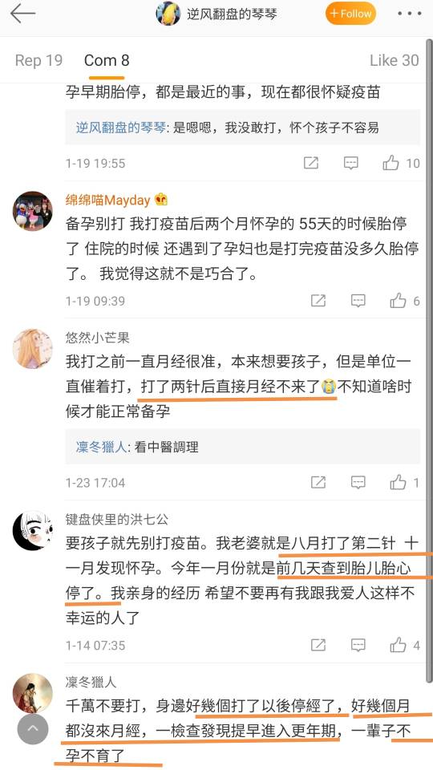Screen dimensions: 433x770
Task: Reply to the comment dated 1-19 19:55
Action: tap(350, 163)
